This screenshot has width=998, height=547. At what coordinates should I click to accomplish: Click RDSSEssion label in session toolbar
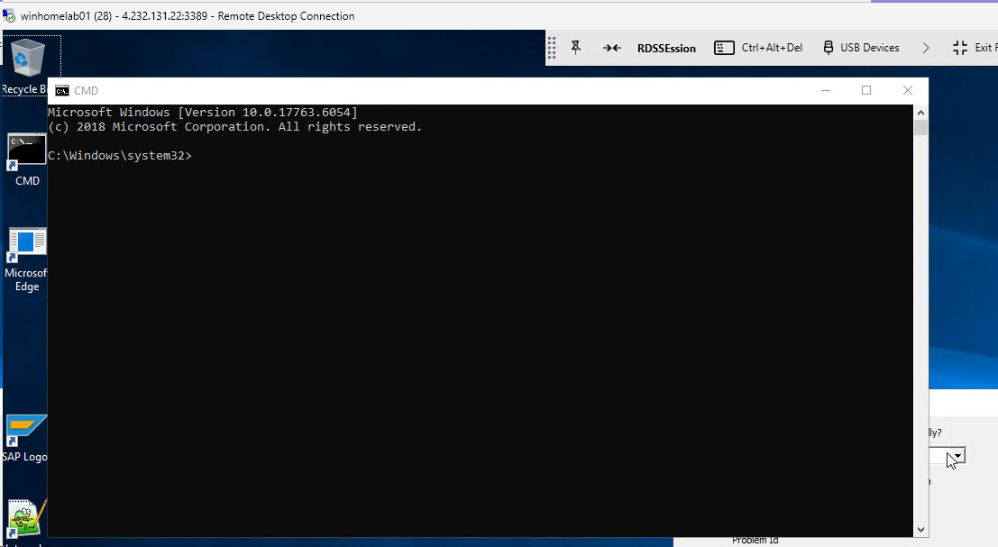(x=666, y=49)
